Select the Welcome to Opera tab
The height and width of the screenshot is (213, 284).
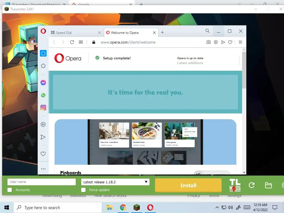click(131, 33)
